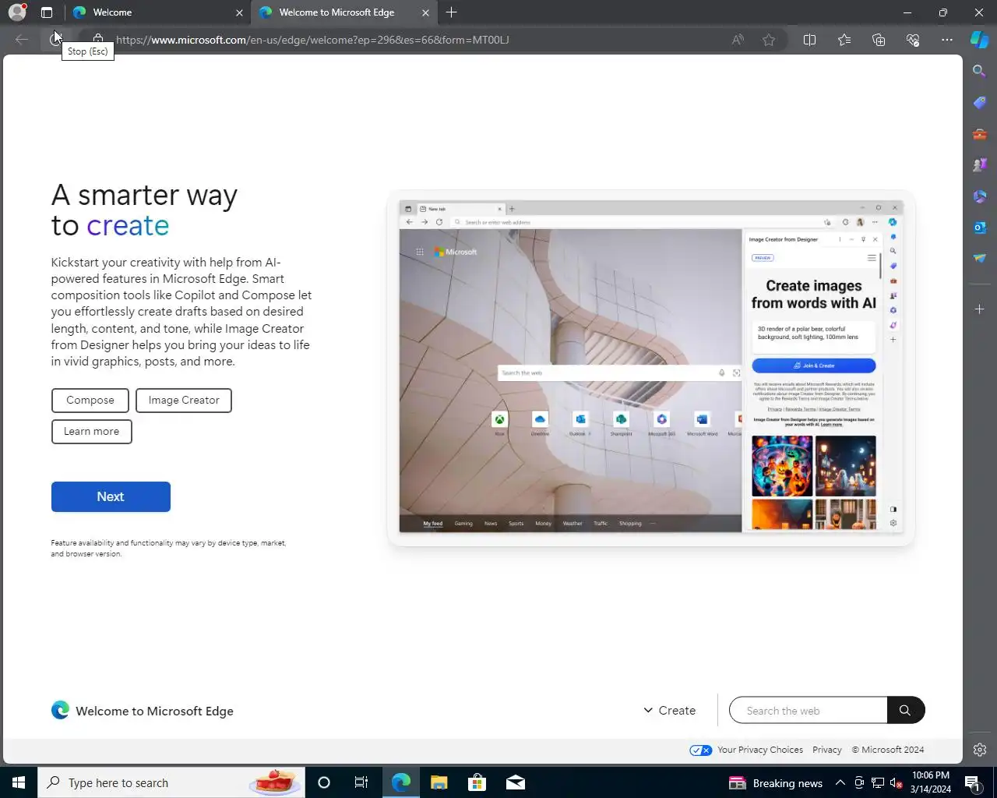
Task: Open Collections from the toolbar
Action: point(879,40)
